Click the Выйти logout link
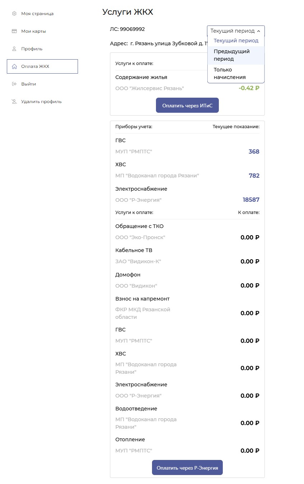This screenshot has width=304, height=484. tap(28, 84)
